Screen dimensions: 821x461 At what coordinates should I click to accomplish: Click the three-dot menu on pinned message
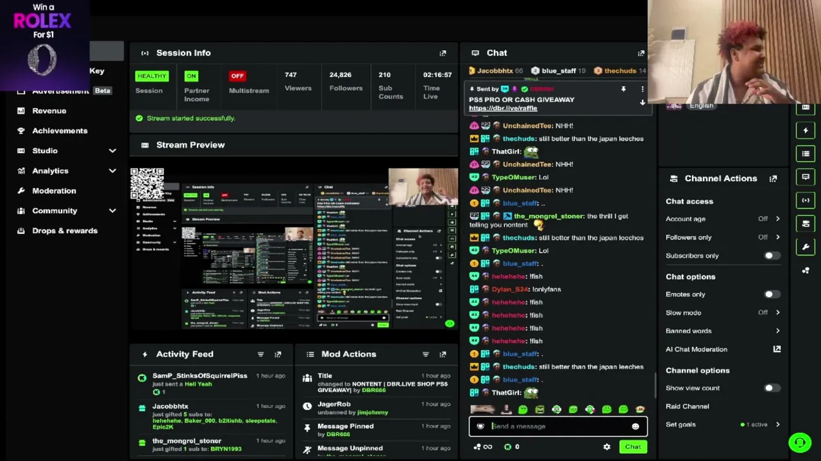click(x=642, y=90)
